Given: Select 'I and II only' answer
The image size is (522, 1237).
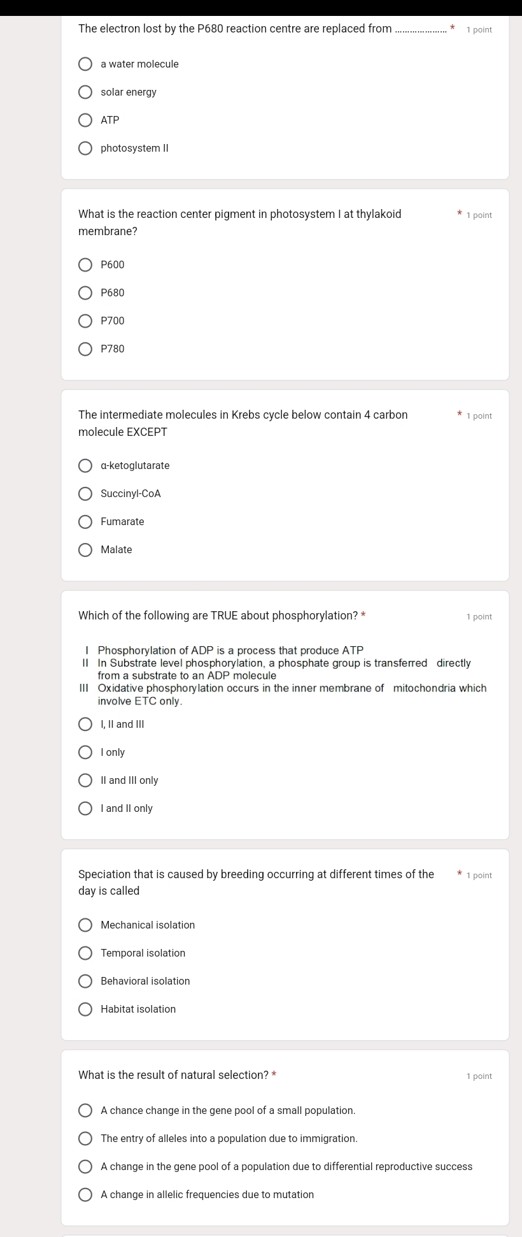Looking at the screenshot, I should [x=85, y=809].
